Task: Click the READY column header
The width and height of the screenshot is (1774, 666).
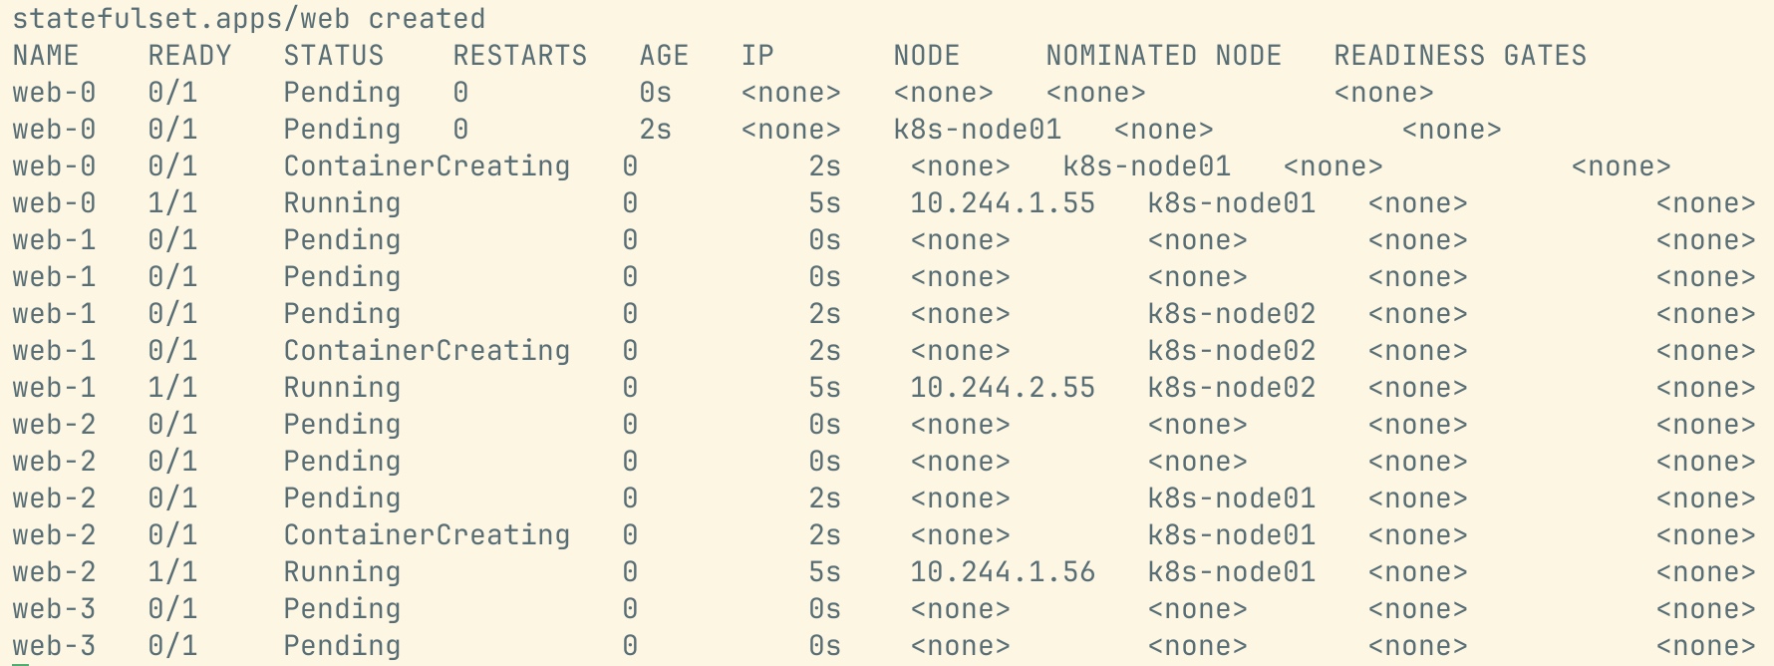Action: pyautogui.click(x=189, y=56)
